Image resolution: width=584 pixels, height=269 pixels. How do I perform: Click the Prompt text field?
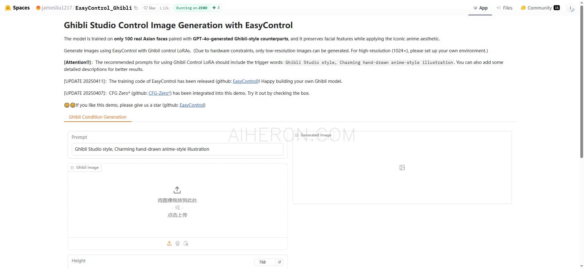[x=177, y=149]
